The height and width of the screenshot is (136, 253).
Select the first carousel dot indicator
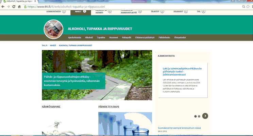coord(196,116)
